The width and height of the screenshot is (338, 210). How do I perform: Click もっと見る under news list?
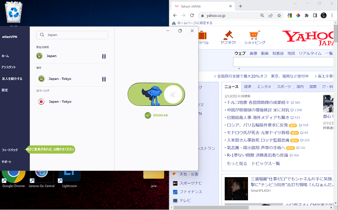click(237, 164)
